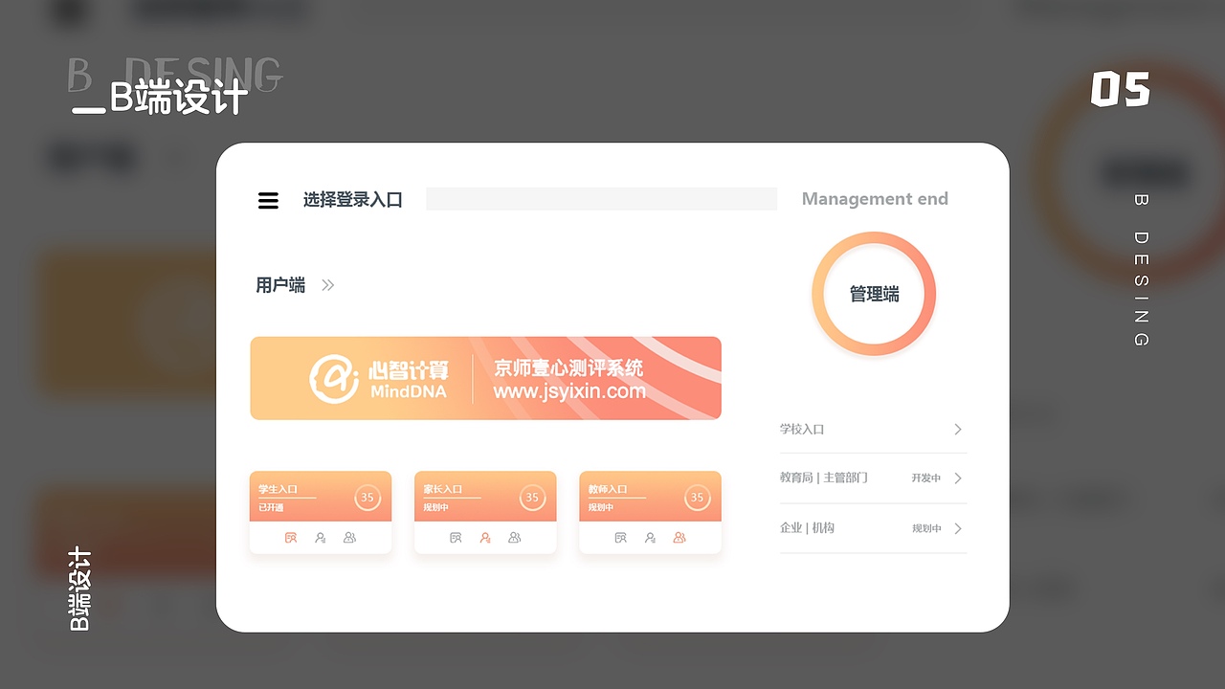Viewport: 1225px width, 689px height.
Task: Expand 教育局 | 主管部门 marked 开发中
Action: click(957, 478)
